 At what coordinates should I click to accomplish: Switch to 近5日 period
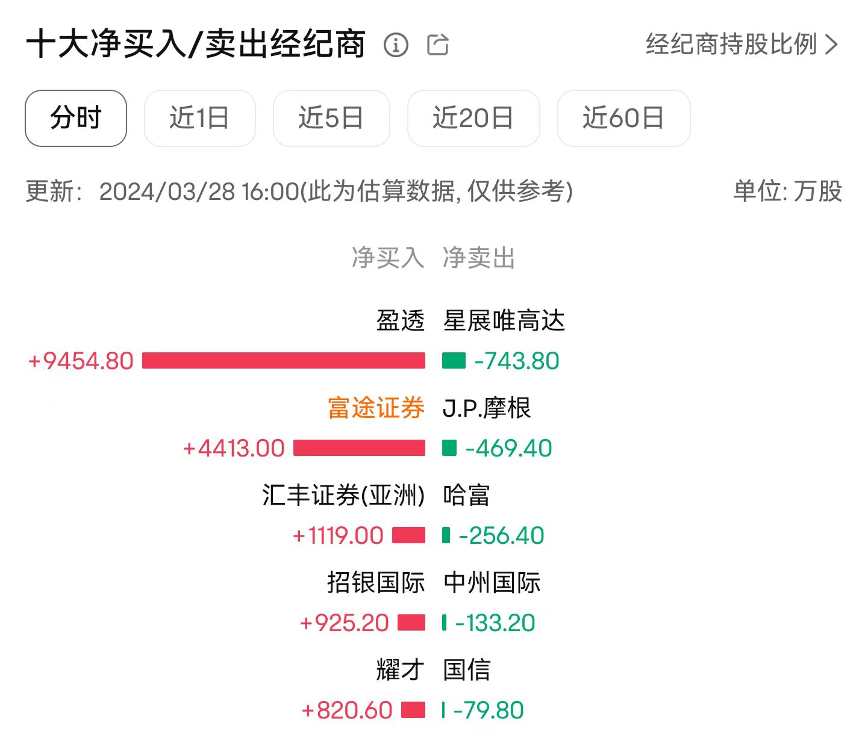click(331, 118)
